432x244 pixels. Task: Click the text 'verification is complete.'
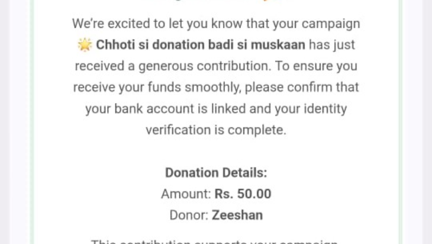tap(216, 130)
